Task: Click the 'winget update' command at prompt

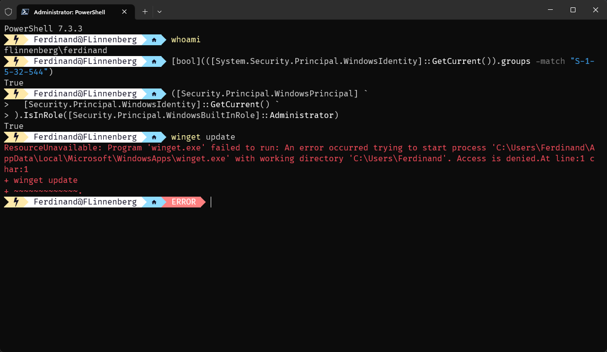Action: (203, 137)
